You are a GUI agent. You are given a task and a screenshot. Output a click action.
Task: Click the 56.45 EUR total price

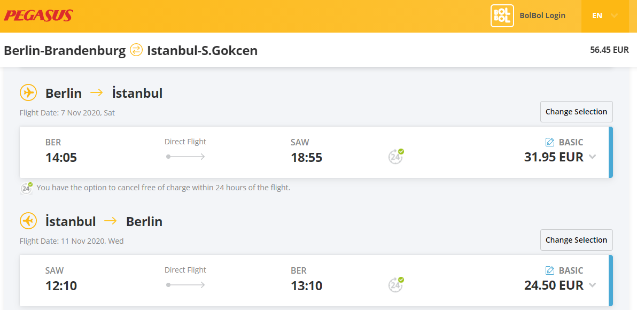click(x=609, y=50)
